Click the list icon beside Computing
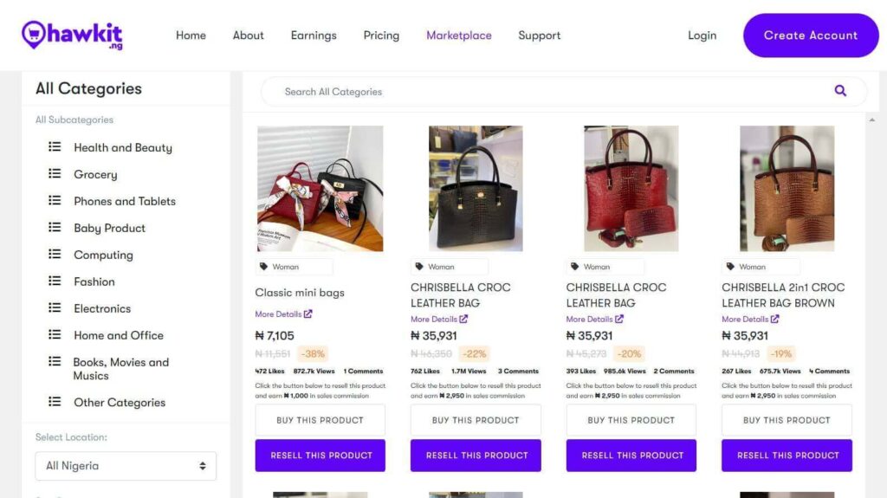 (x=55, y=255)
